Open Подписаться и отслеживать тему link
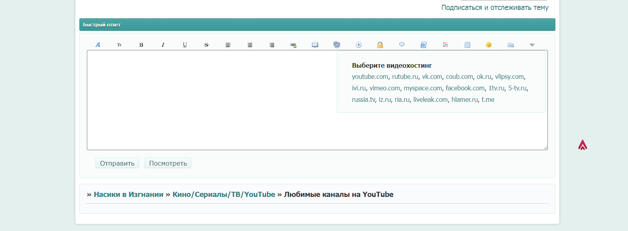The image size is (628, 231). click(x=495, y=8)
